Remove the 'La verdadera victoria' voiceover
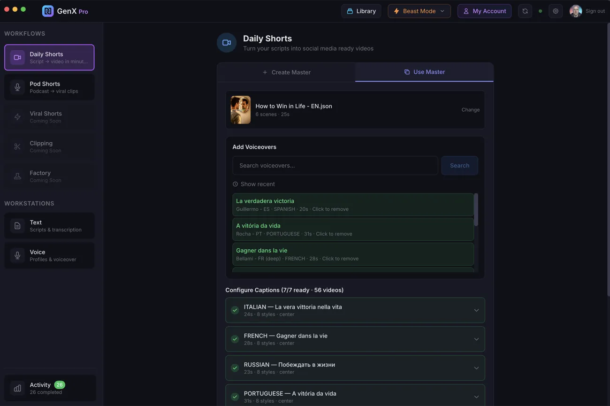 click(353, 205)
